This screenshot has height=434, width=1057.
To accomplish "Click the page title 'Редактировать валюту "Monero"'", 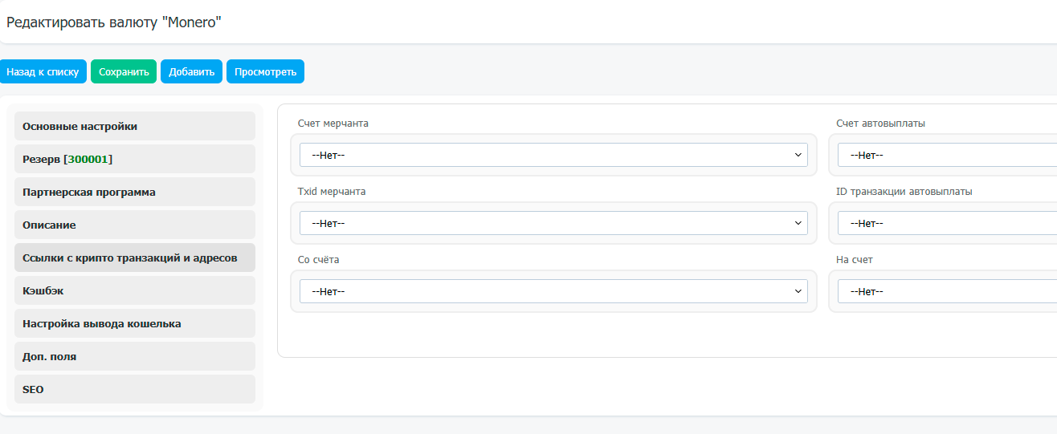I will (x=114, y=22).
